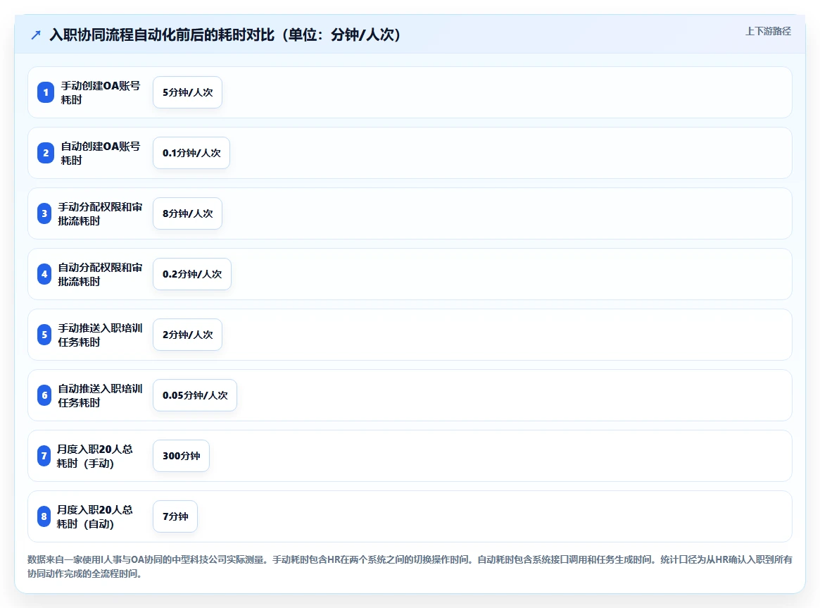This screenshot has height=608, width=820.
Task: Click number badge 2 for 自动创建OA账号耗时
Action: tap(46, 154)
